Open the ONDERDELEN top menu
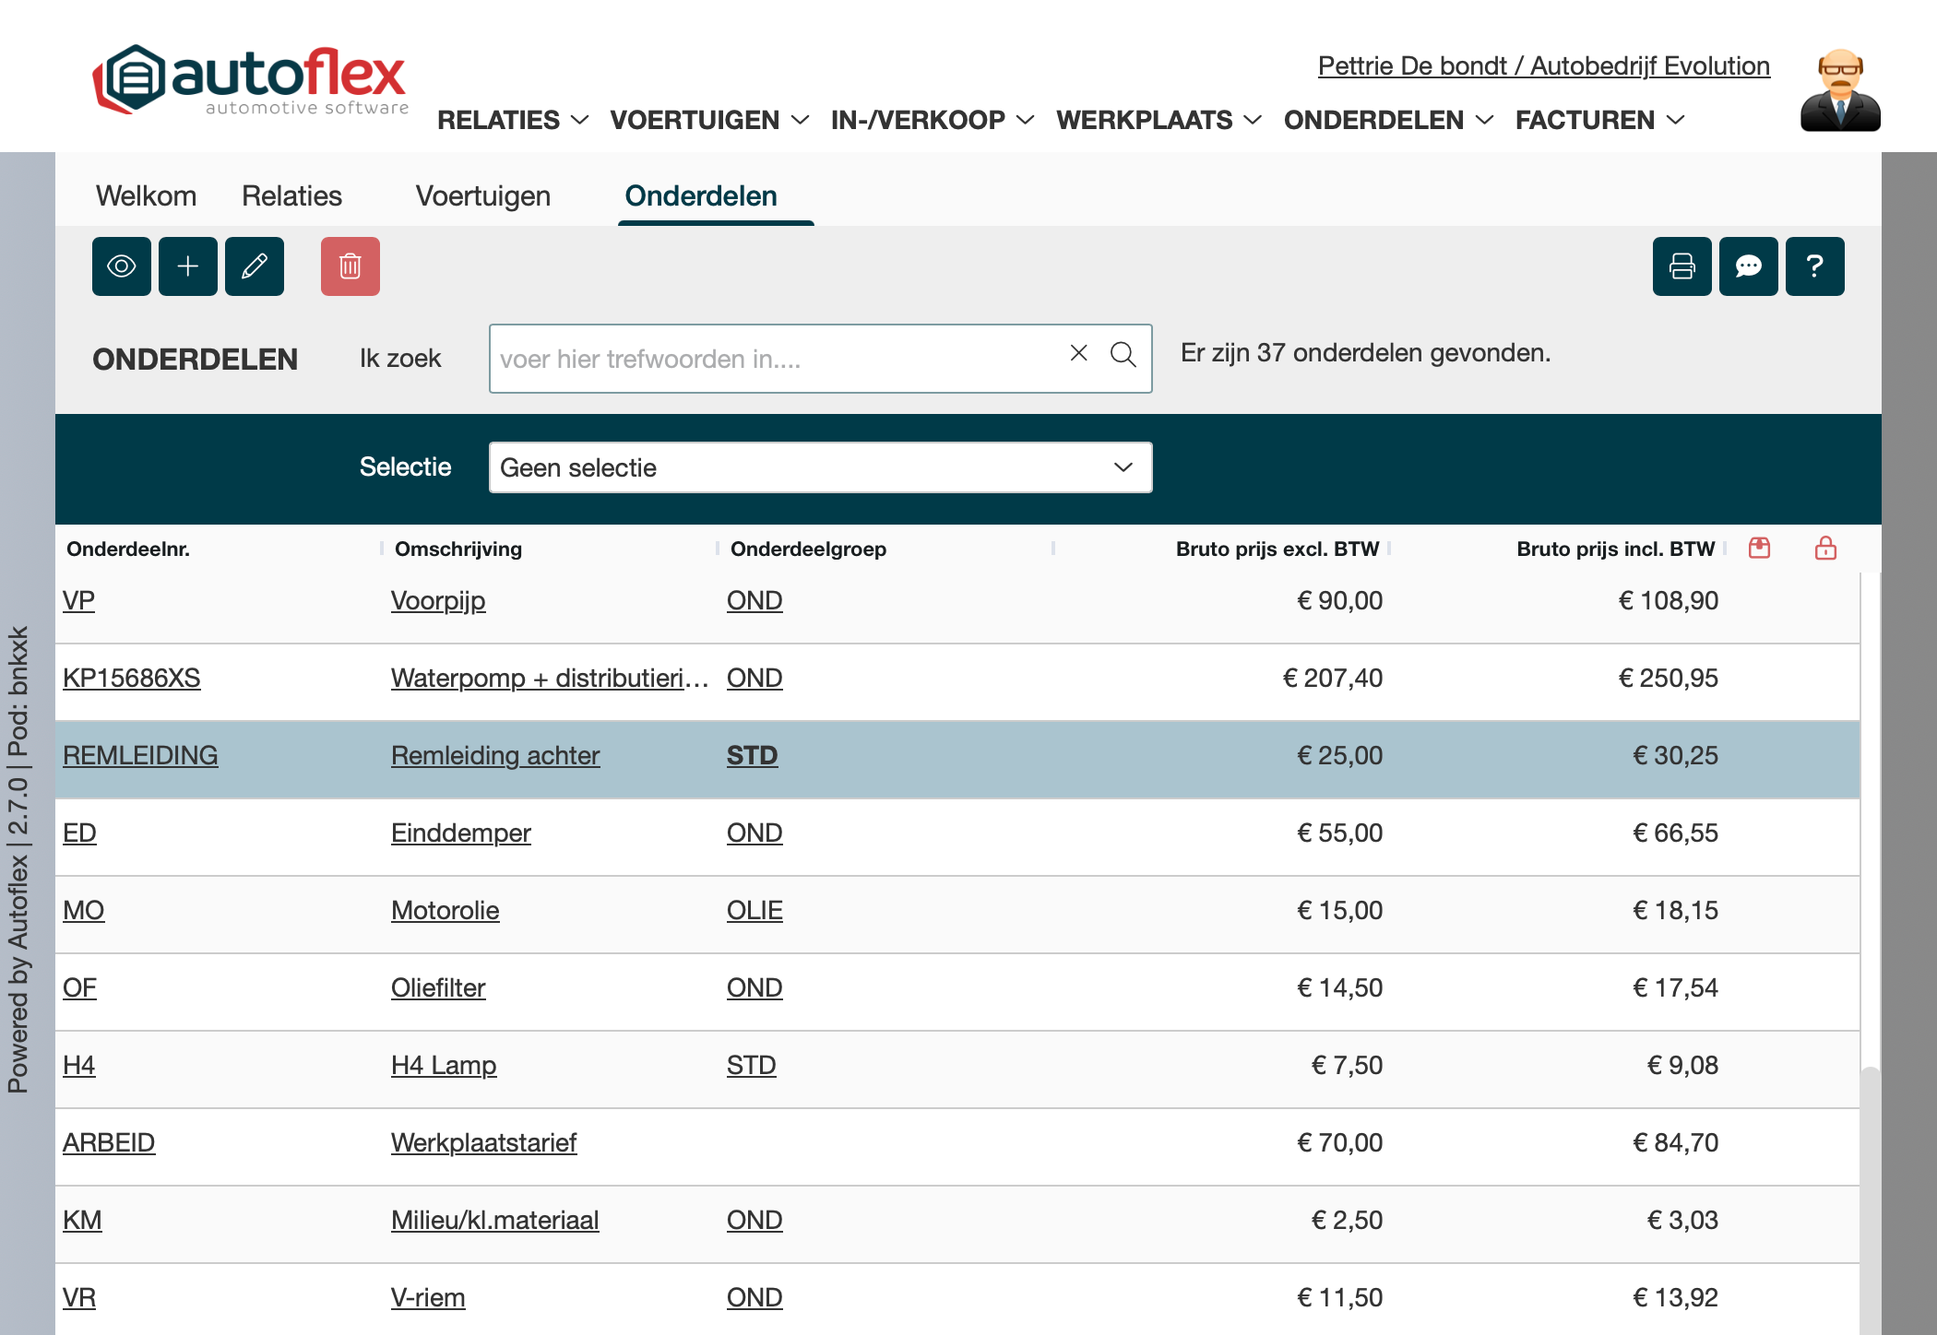 pos(1387,120)
